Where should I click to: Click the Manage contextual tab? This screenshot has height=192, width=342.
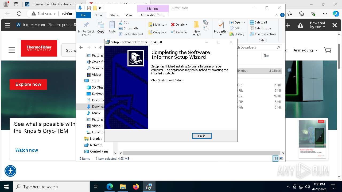point(153,9)
